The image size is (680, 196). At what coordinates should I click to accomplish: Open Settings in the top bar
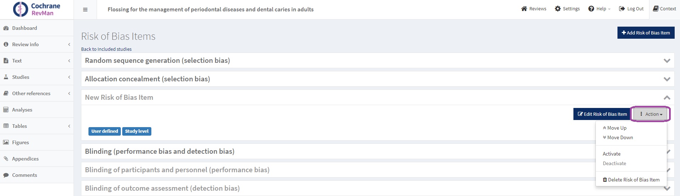click(x=567, y=9)
